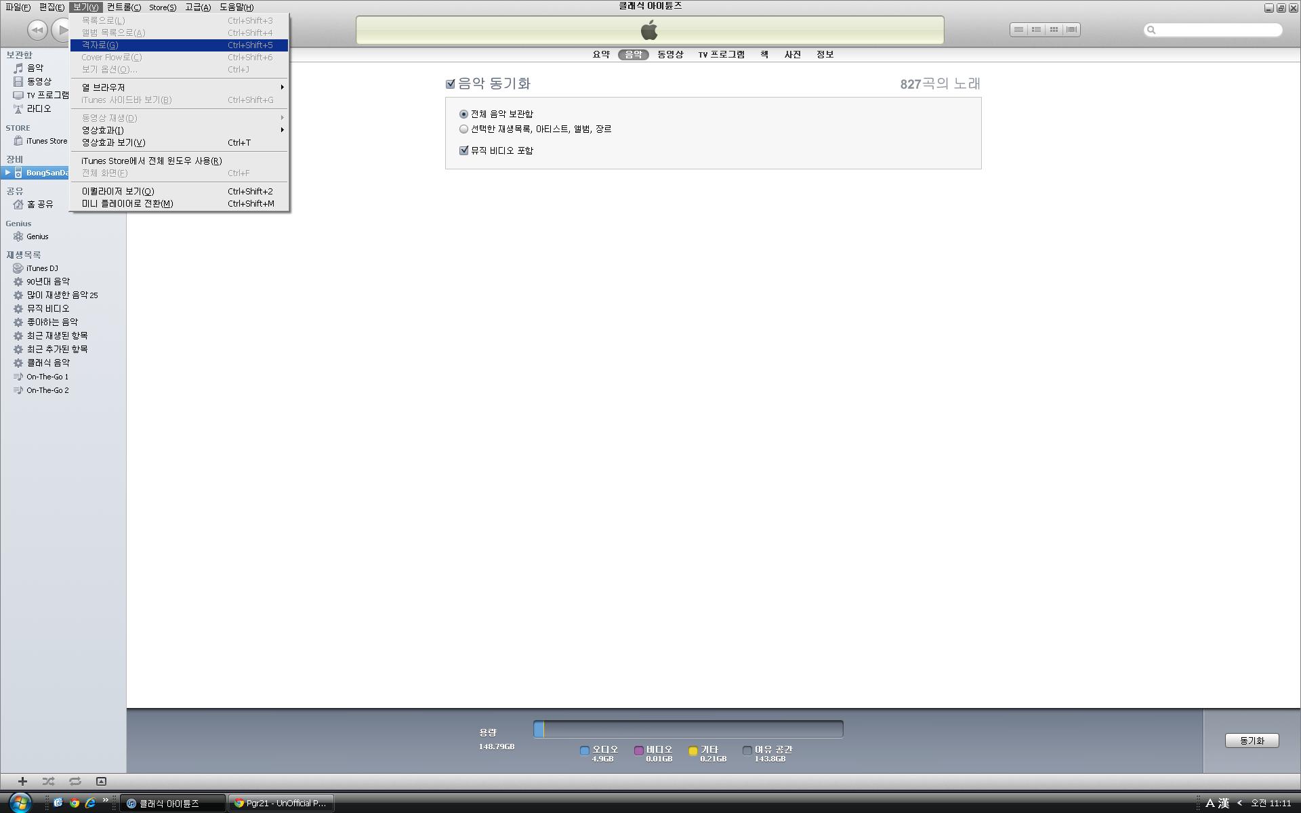
Task: Open On-The-Go 1 playlist
Action: (47, 377)
